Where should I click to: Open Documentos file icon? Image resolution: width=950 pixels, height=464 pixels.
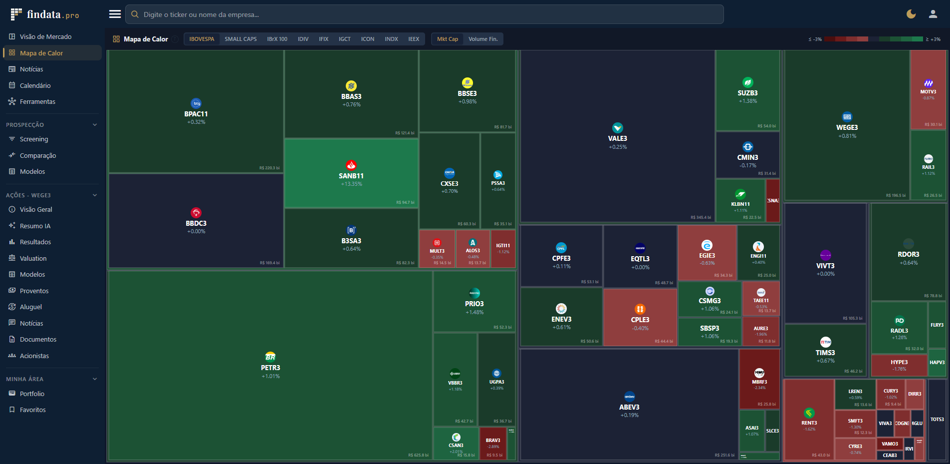(12, 339)
